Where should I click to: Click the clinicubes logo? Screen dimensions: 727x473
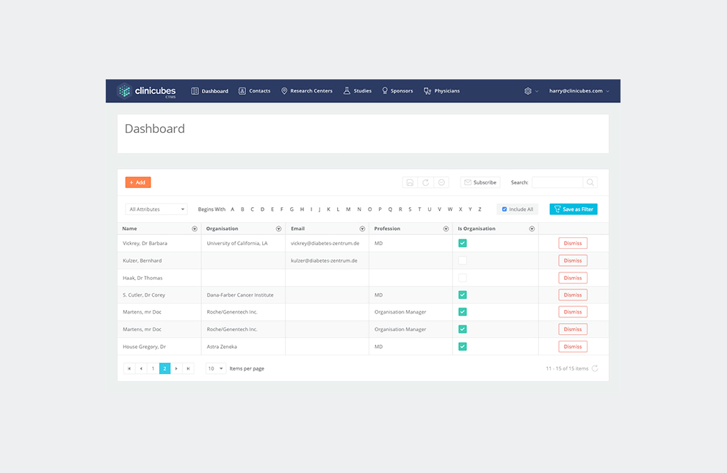tap(147, 91)
